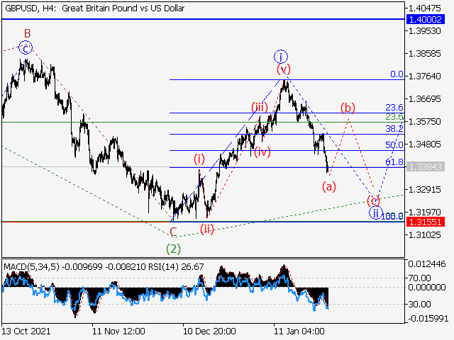
Task: Click the red circled (c) wave label
Action: pyautogui.click(x=373, y=200)
